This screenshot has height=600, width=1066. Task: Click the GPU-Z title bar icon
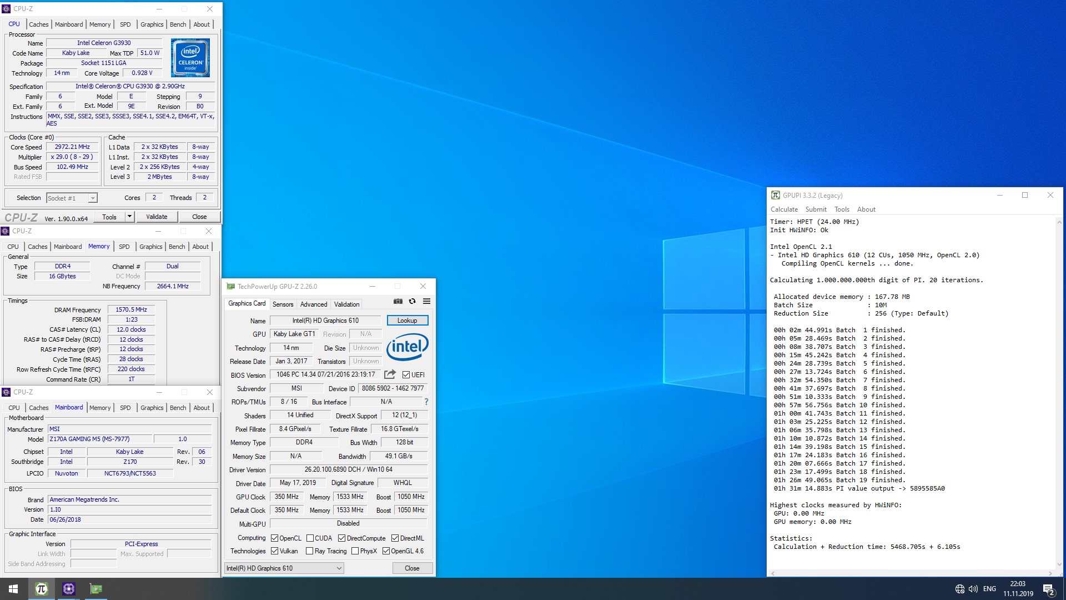[x=230, y=286]
